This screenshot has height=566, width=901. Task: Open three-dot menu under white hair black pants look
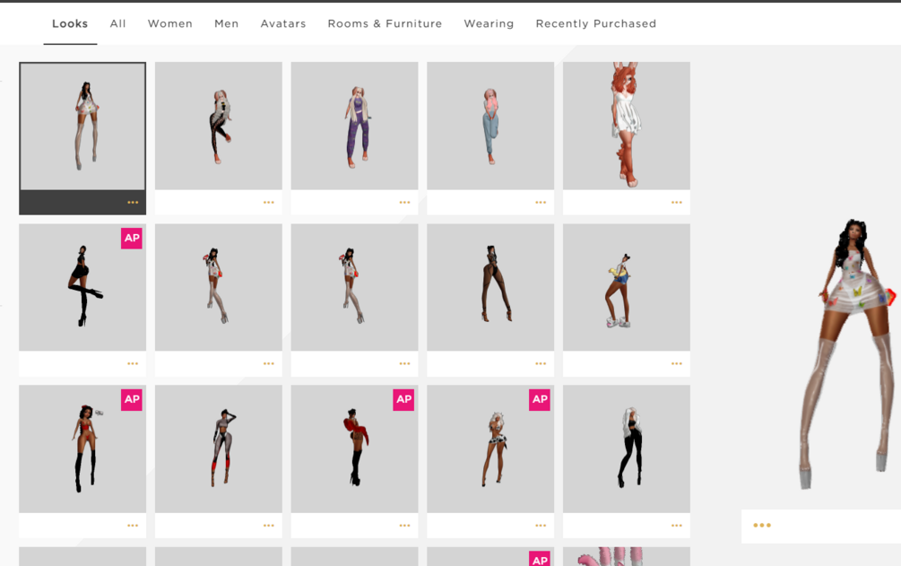tap(677, 525)
